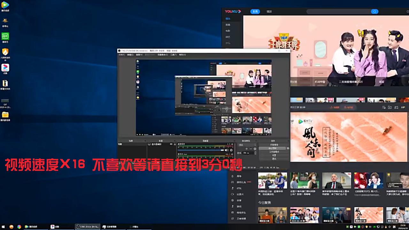The height and width of the screenshot is (230, 409).
Task: Open the Anthony Fauci news video thumbnail
Action: (336, 180)
